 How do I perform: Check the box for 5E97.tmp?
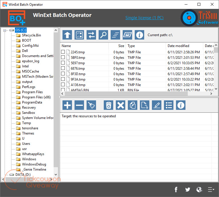pyautogui.click(x=63, y=63)
